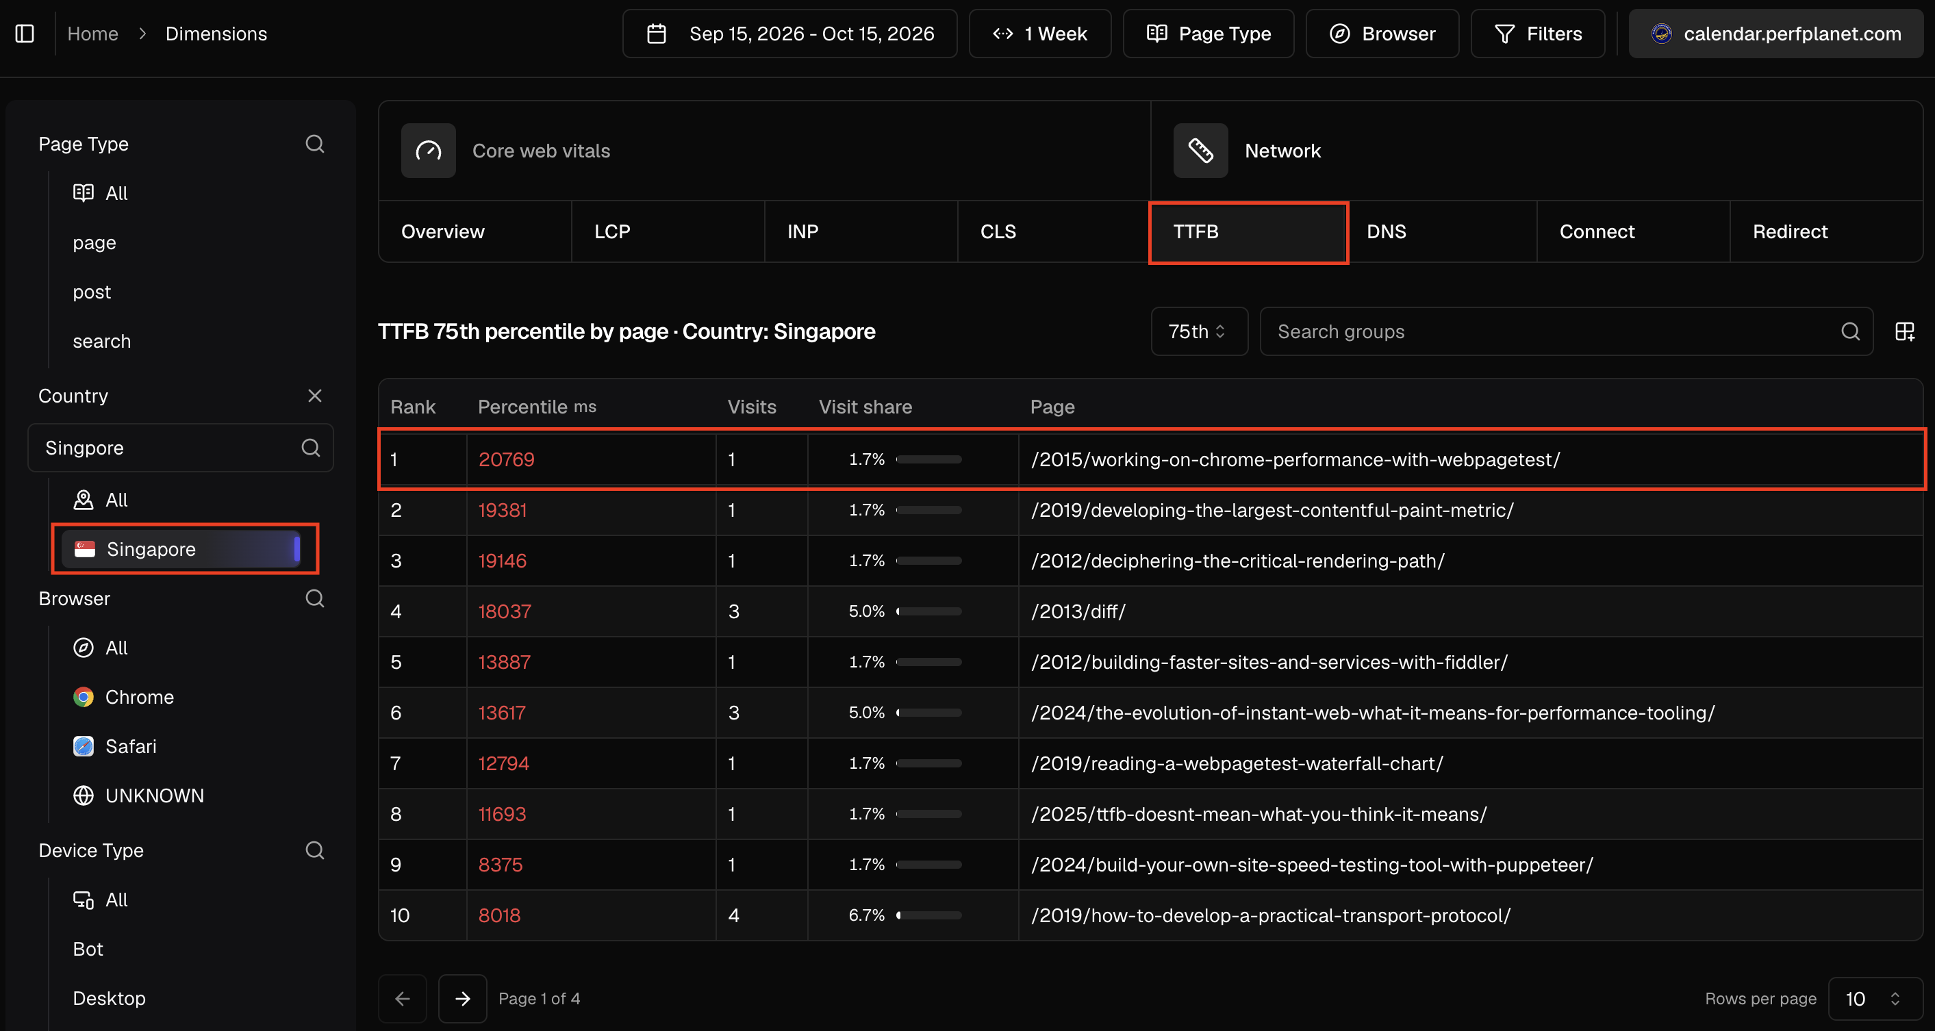
Task: Select the Safari browser filter
Action: tap(115, 746)
